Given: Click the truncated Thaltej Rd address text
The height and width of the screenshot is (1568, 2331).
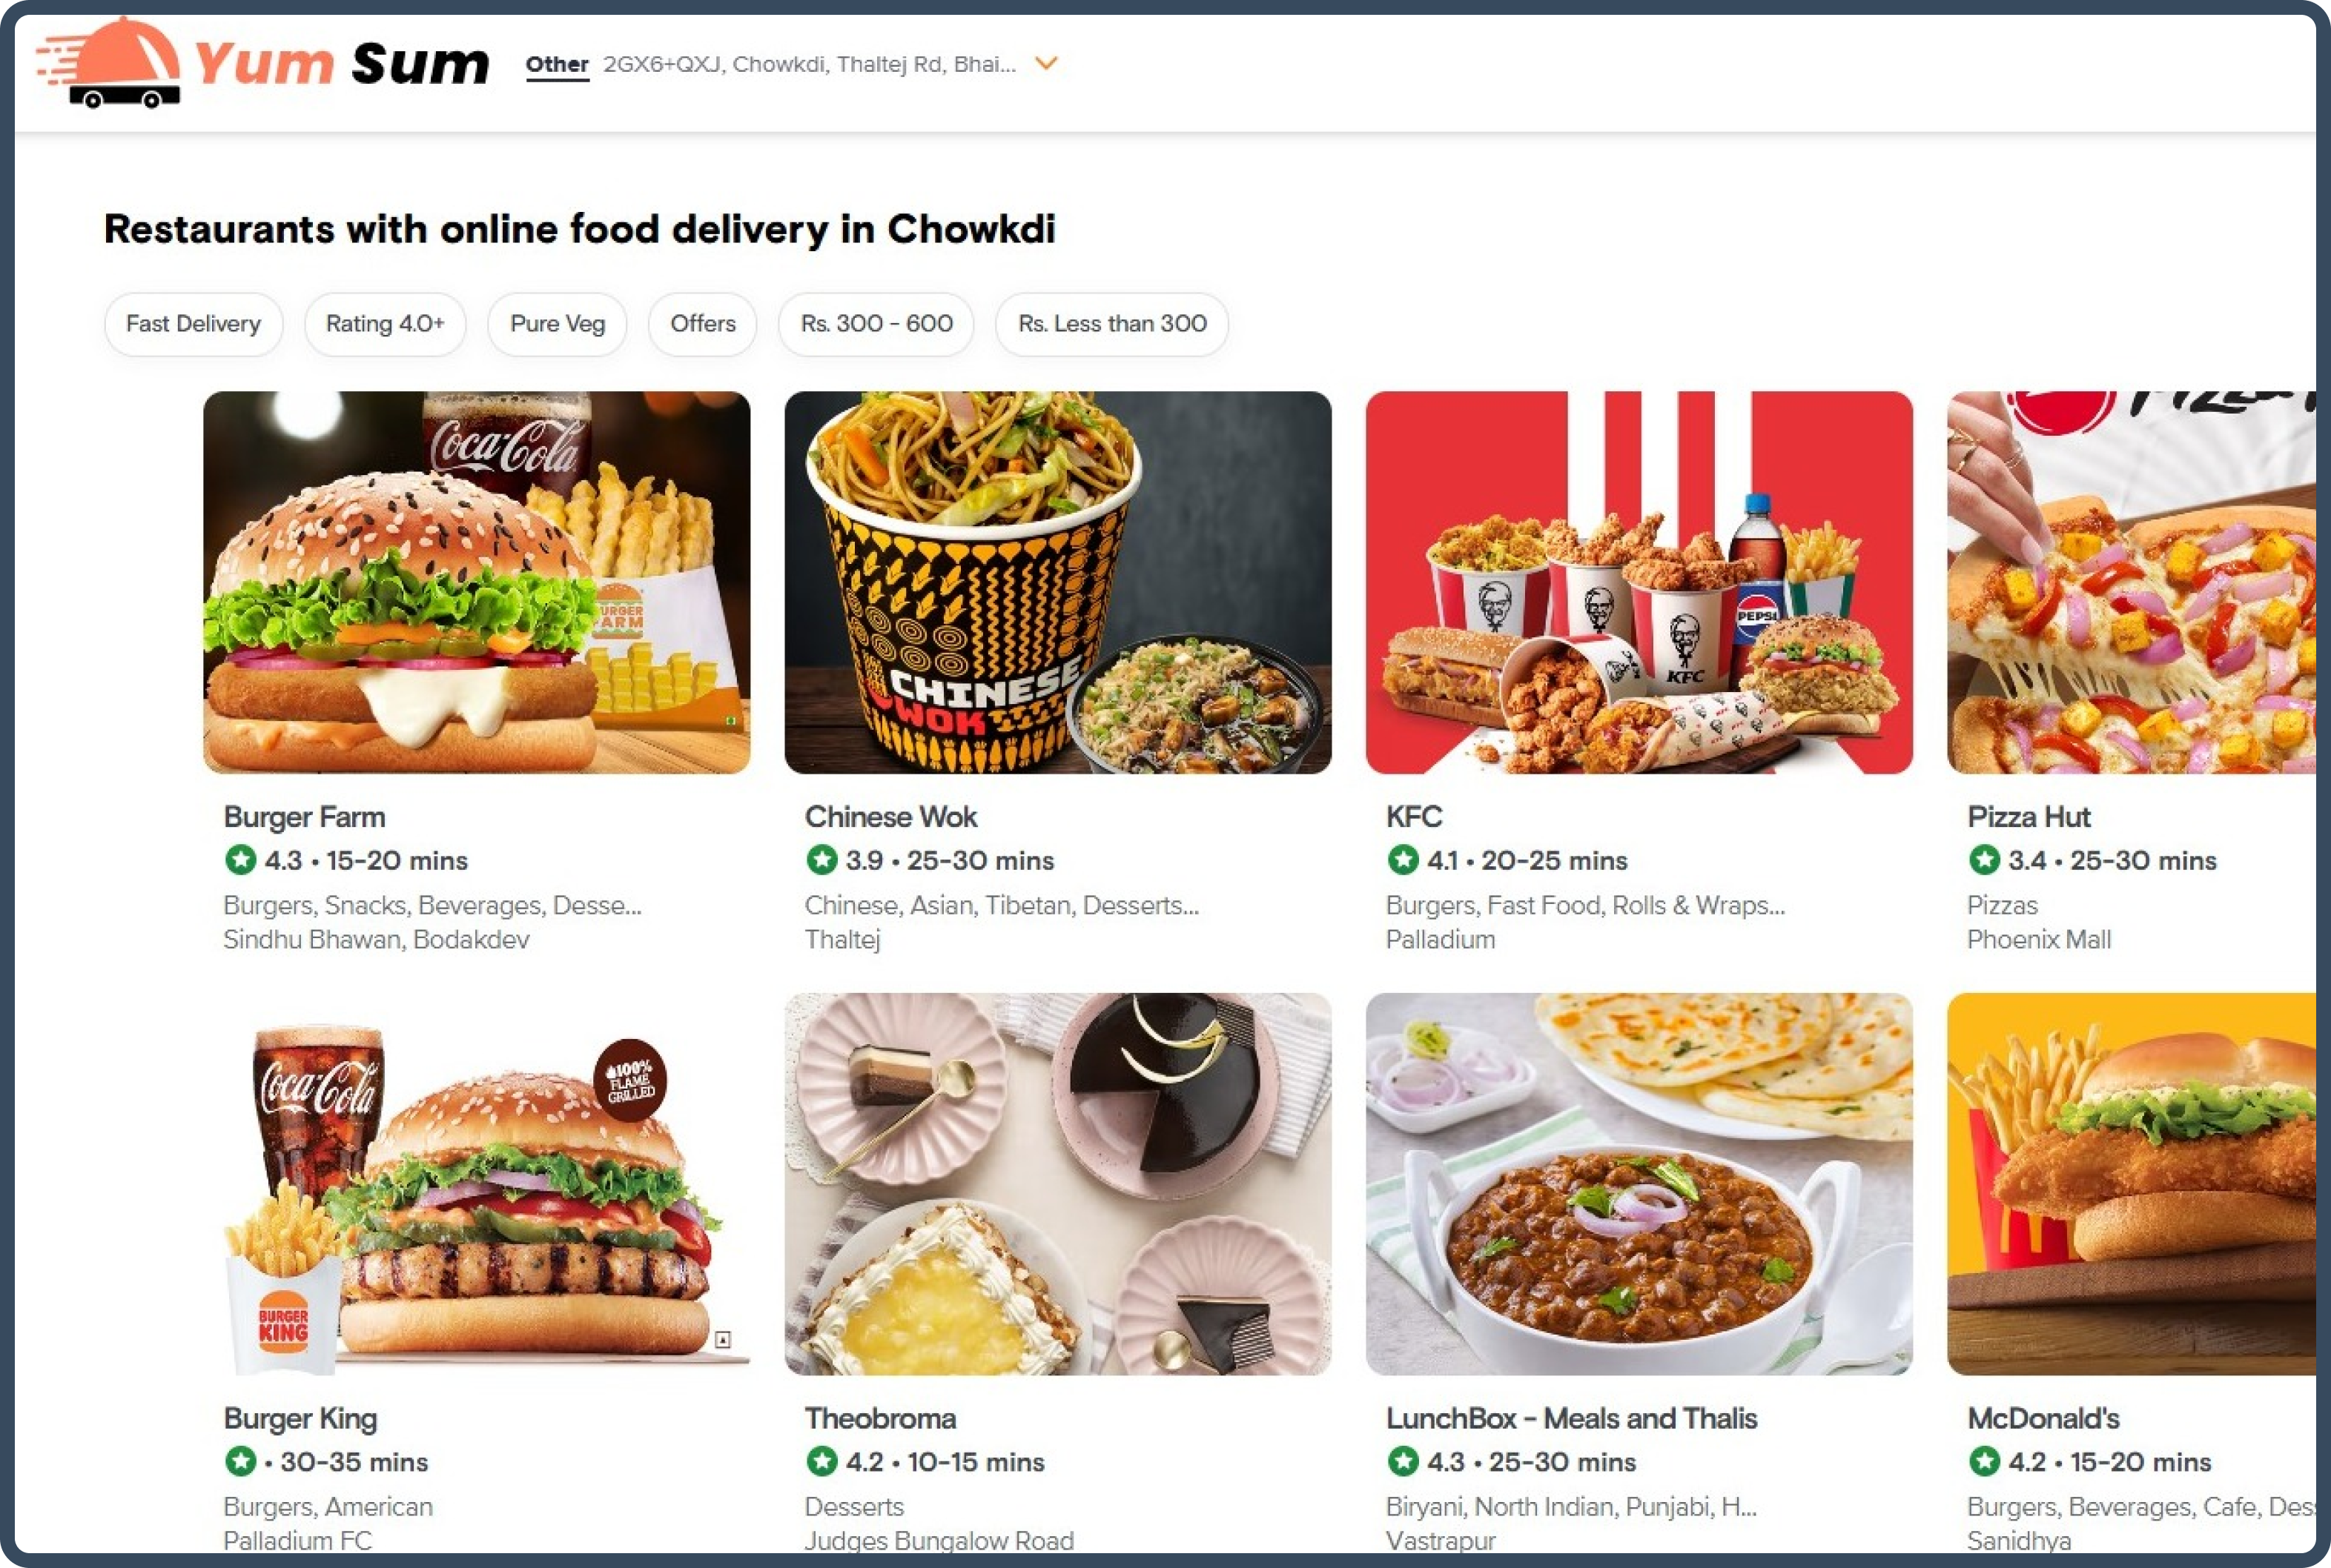Looking at the screenshot, I should [808, 64].
